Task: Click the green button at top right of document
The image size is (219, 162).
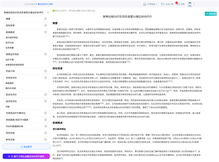Action: pyautogui.click(x=211, y=14)
